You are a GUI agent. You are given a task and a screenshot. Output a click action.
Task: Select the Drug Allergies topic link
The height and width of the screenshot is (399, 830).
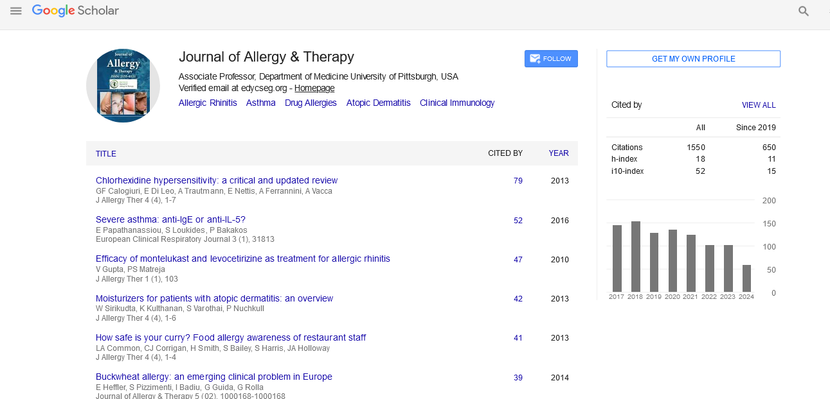tap(311, 103)
